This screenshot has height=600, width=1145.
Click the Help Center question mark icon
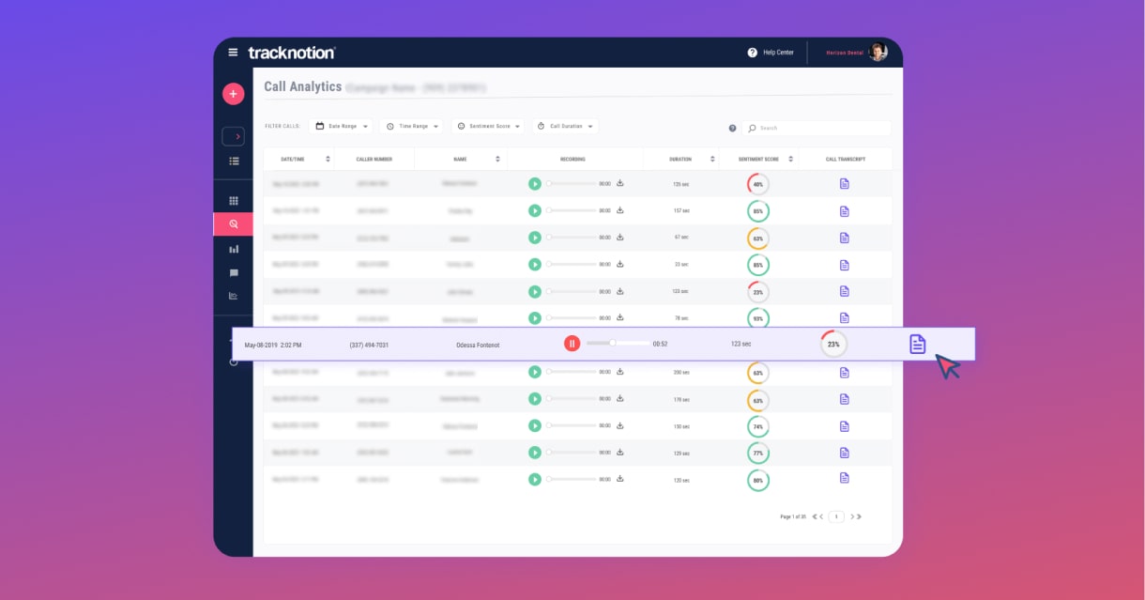(752, 53)
